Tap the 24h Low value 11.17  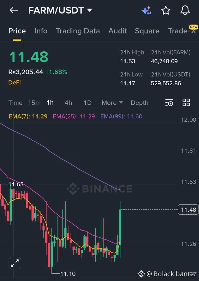point(128,83)
